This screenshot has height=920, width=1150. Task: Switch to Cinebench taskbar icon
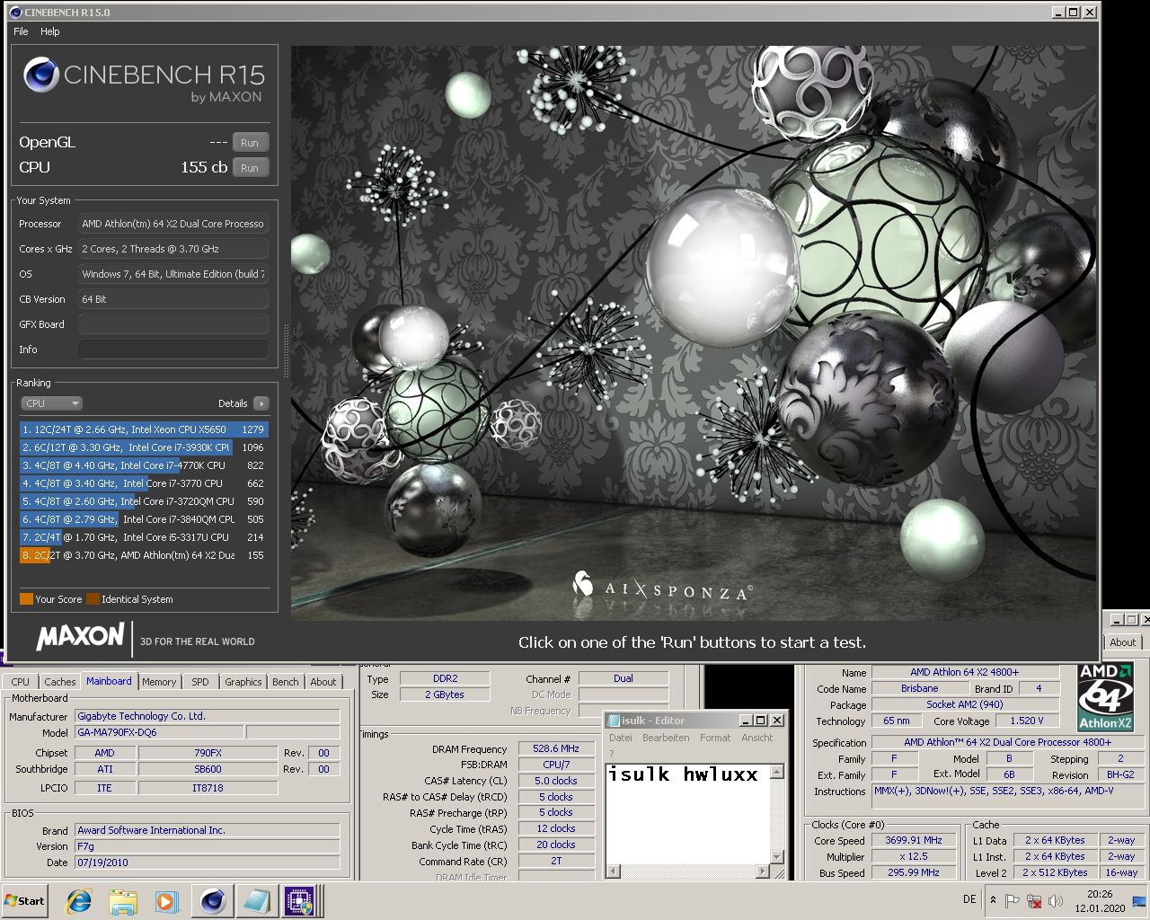click(x=213, y=901)
